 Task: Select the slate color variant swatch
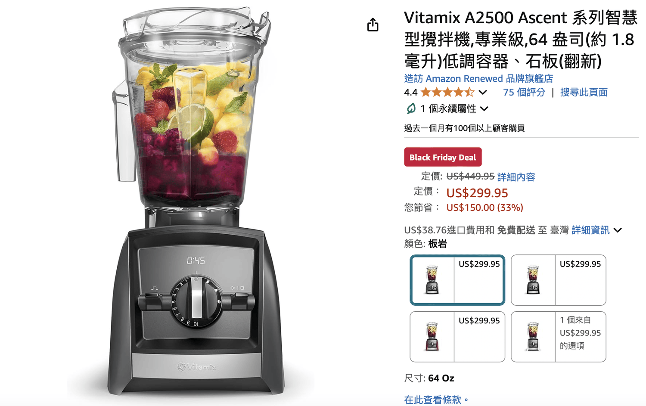(x=457, y=280)
